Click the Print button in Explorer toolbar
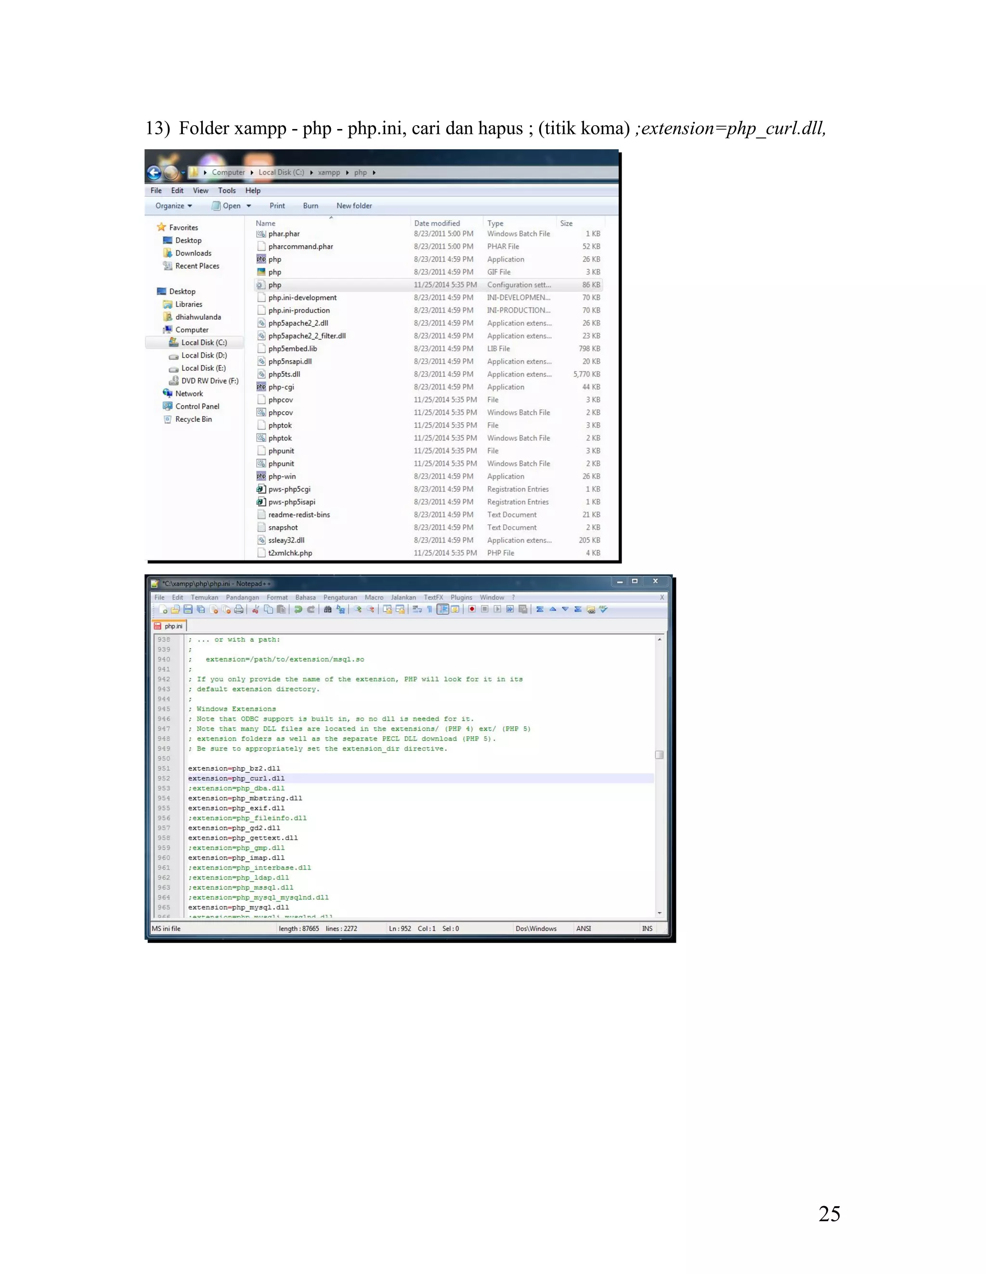The image size is (986, 1274). [277, 206]
